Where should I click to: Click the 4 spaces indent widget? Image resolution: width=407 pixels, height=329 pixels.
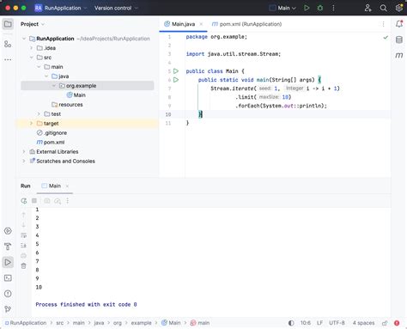tap(363, 323)
